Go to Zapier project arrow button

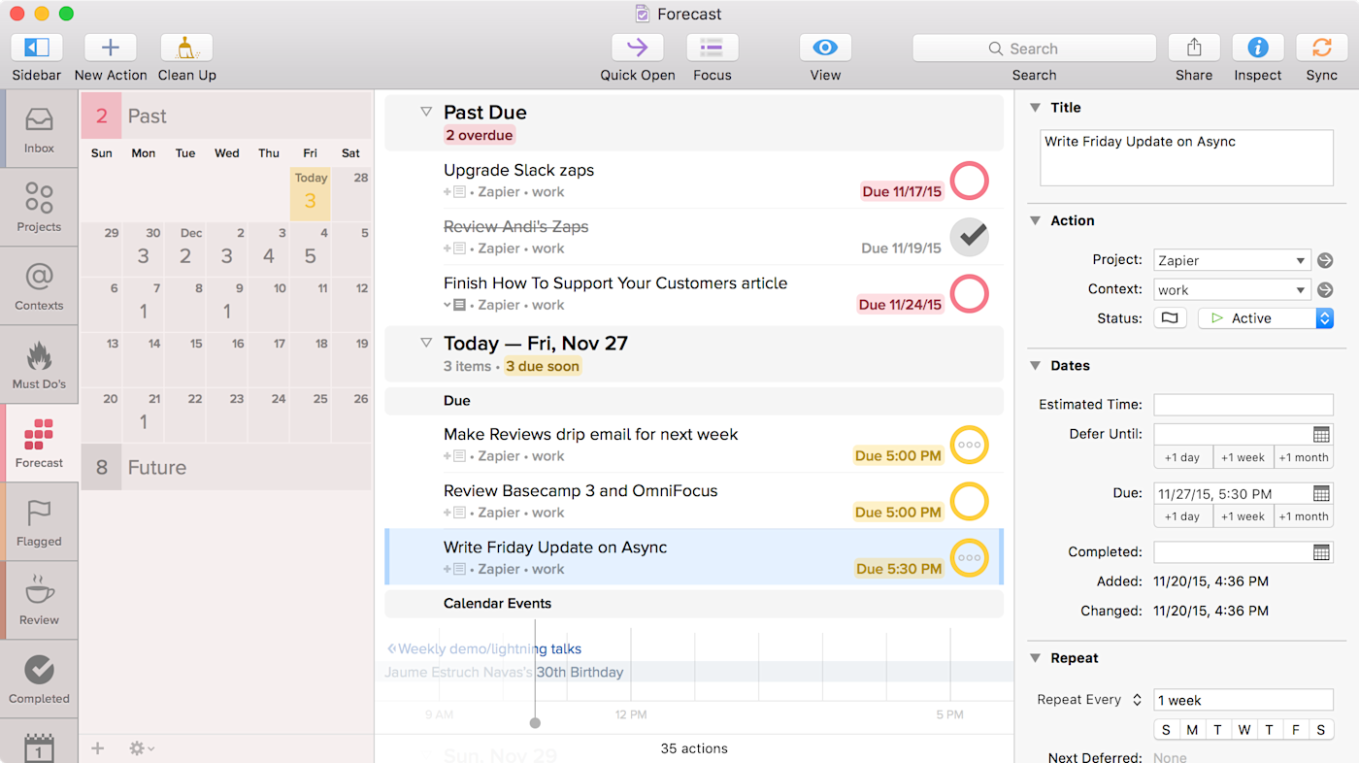(x=1325, y=260)
